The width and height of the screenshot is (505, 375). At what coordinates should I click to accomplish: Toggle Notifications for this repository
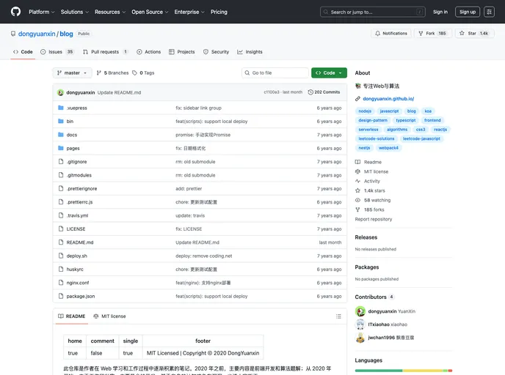click(x=391, y=33)
